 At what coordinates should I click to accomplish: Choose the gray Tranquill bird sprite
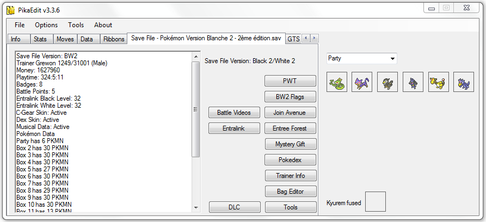tap(387, 82)
